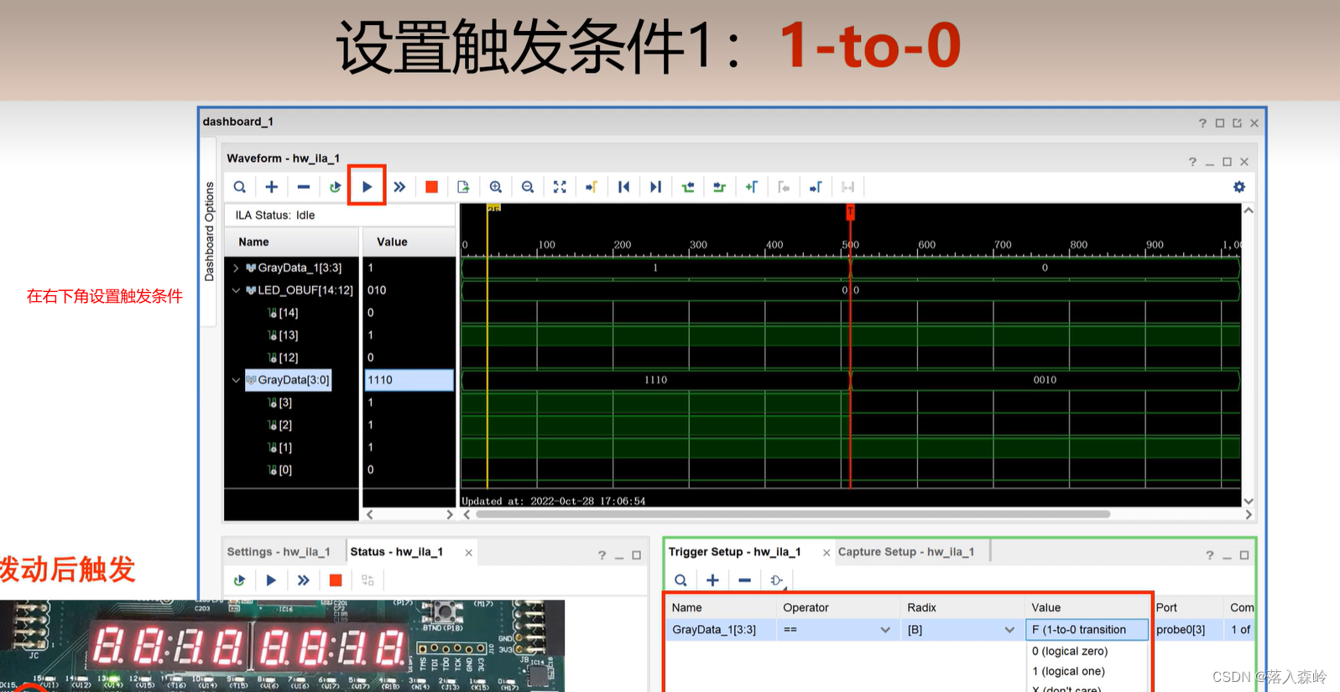This screenshot has width=1340, height=692.
Task: Open trigger condition selector in Trigger Setup
Action: [x=777, y=580]
